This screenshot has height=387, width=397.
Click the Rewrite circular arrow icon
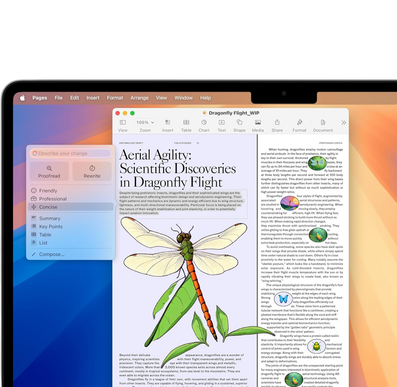tap(92, 168)
